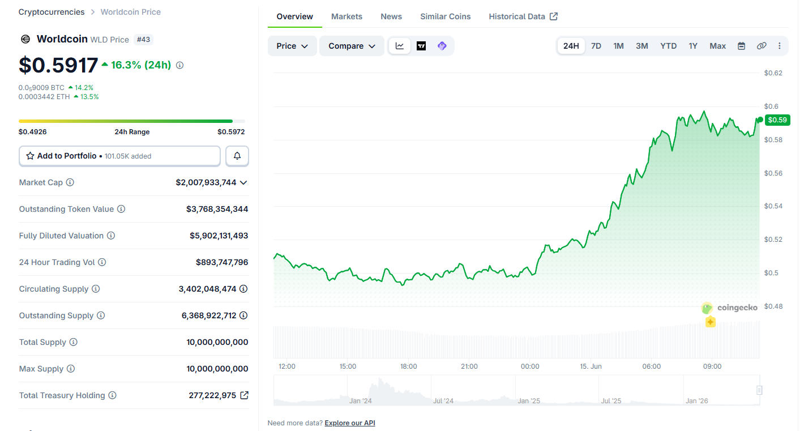
Task: Click Outstanding Supply label info icon
Action: [101, 315]
